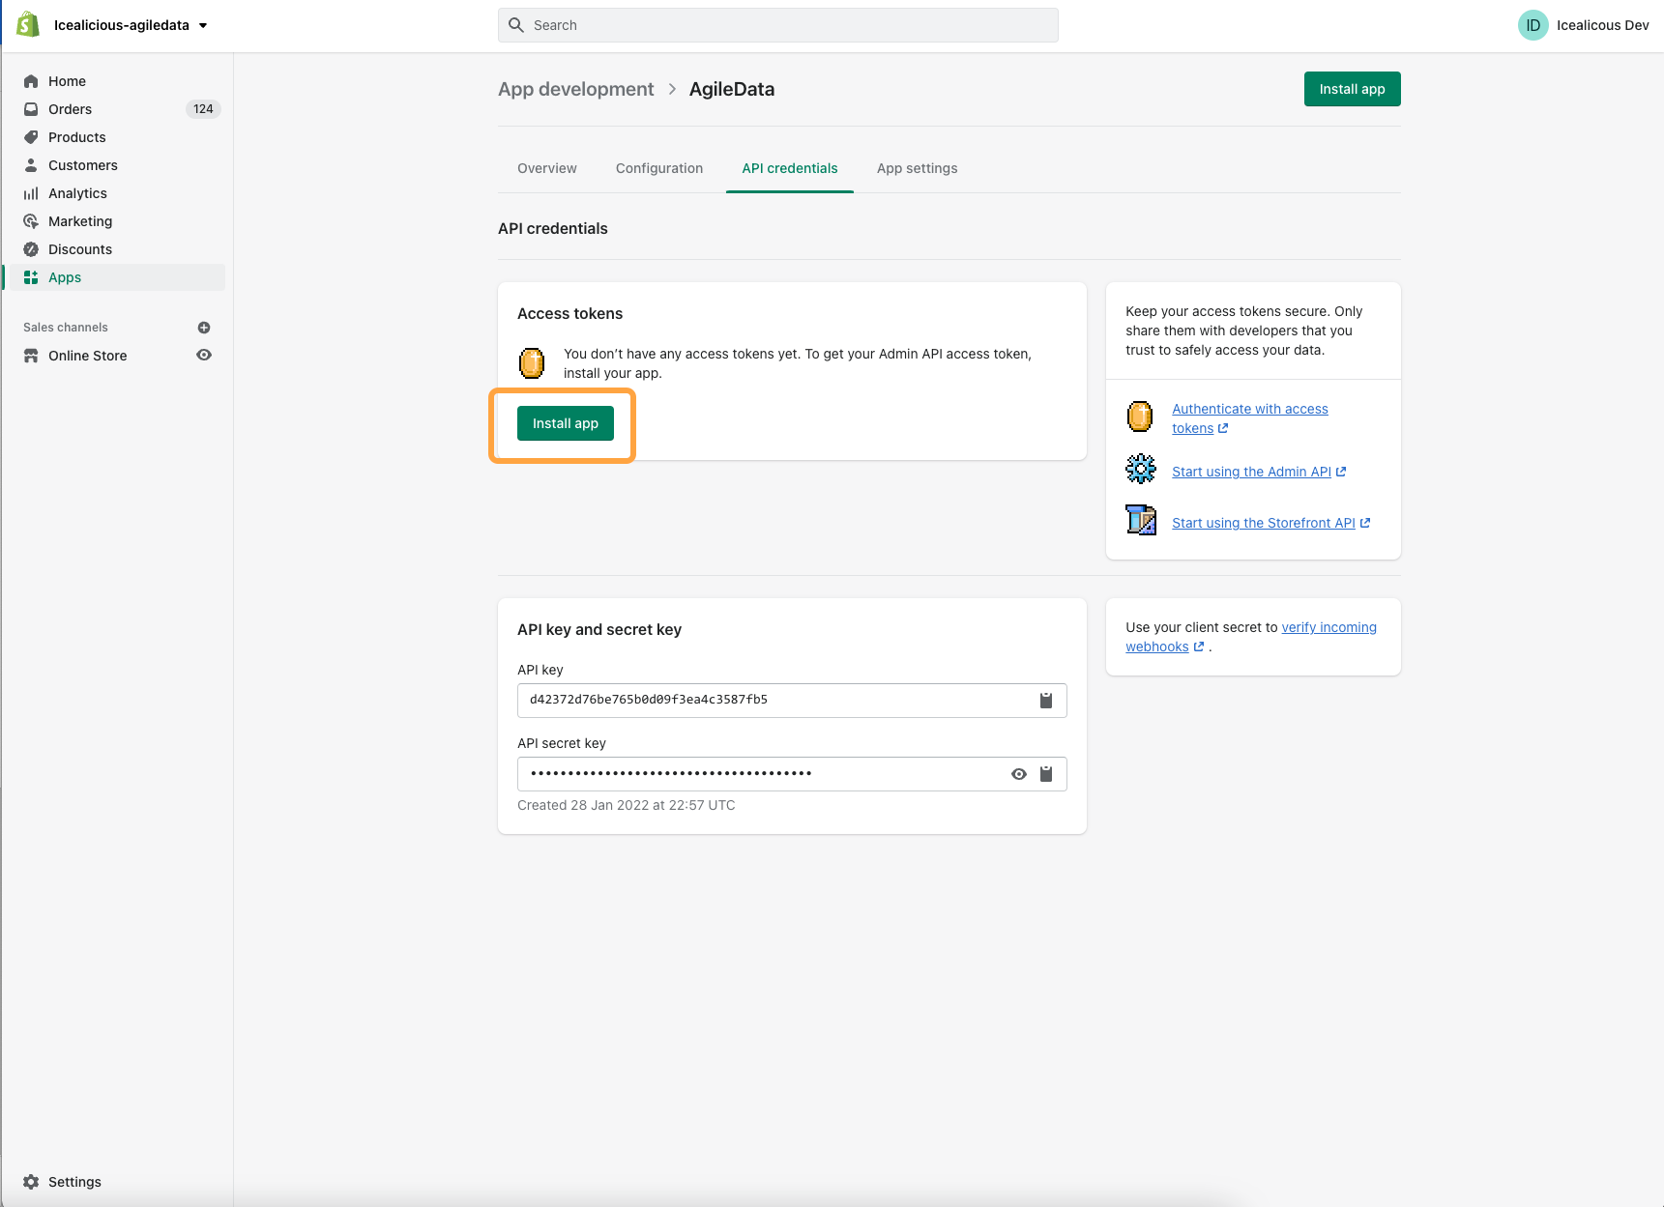1664x1207 pixels.
Task: Open verify incoming webhooks link
Action: (x=1251, y=637)
